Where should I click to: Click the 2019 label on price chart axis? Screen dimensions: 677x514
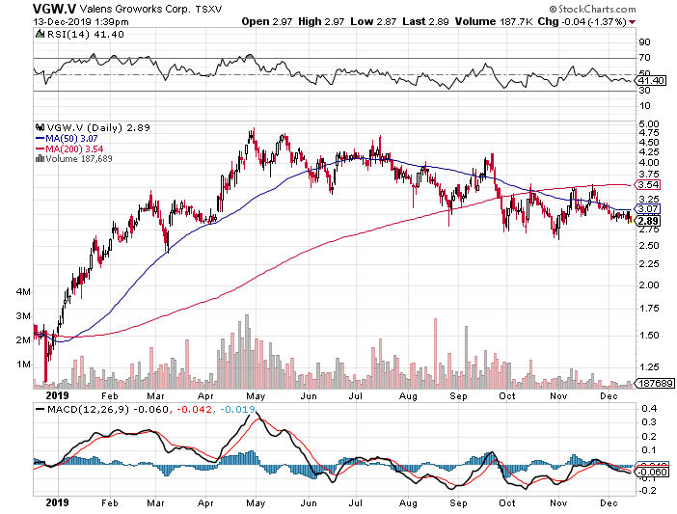tap(58, 395)
